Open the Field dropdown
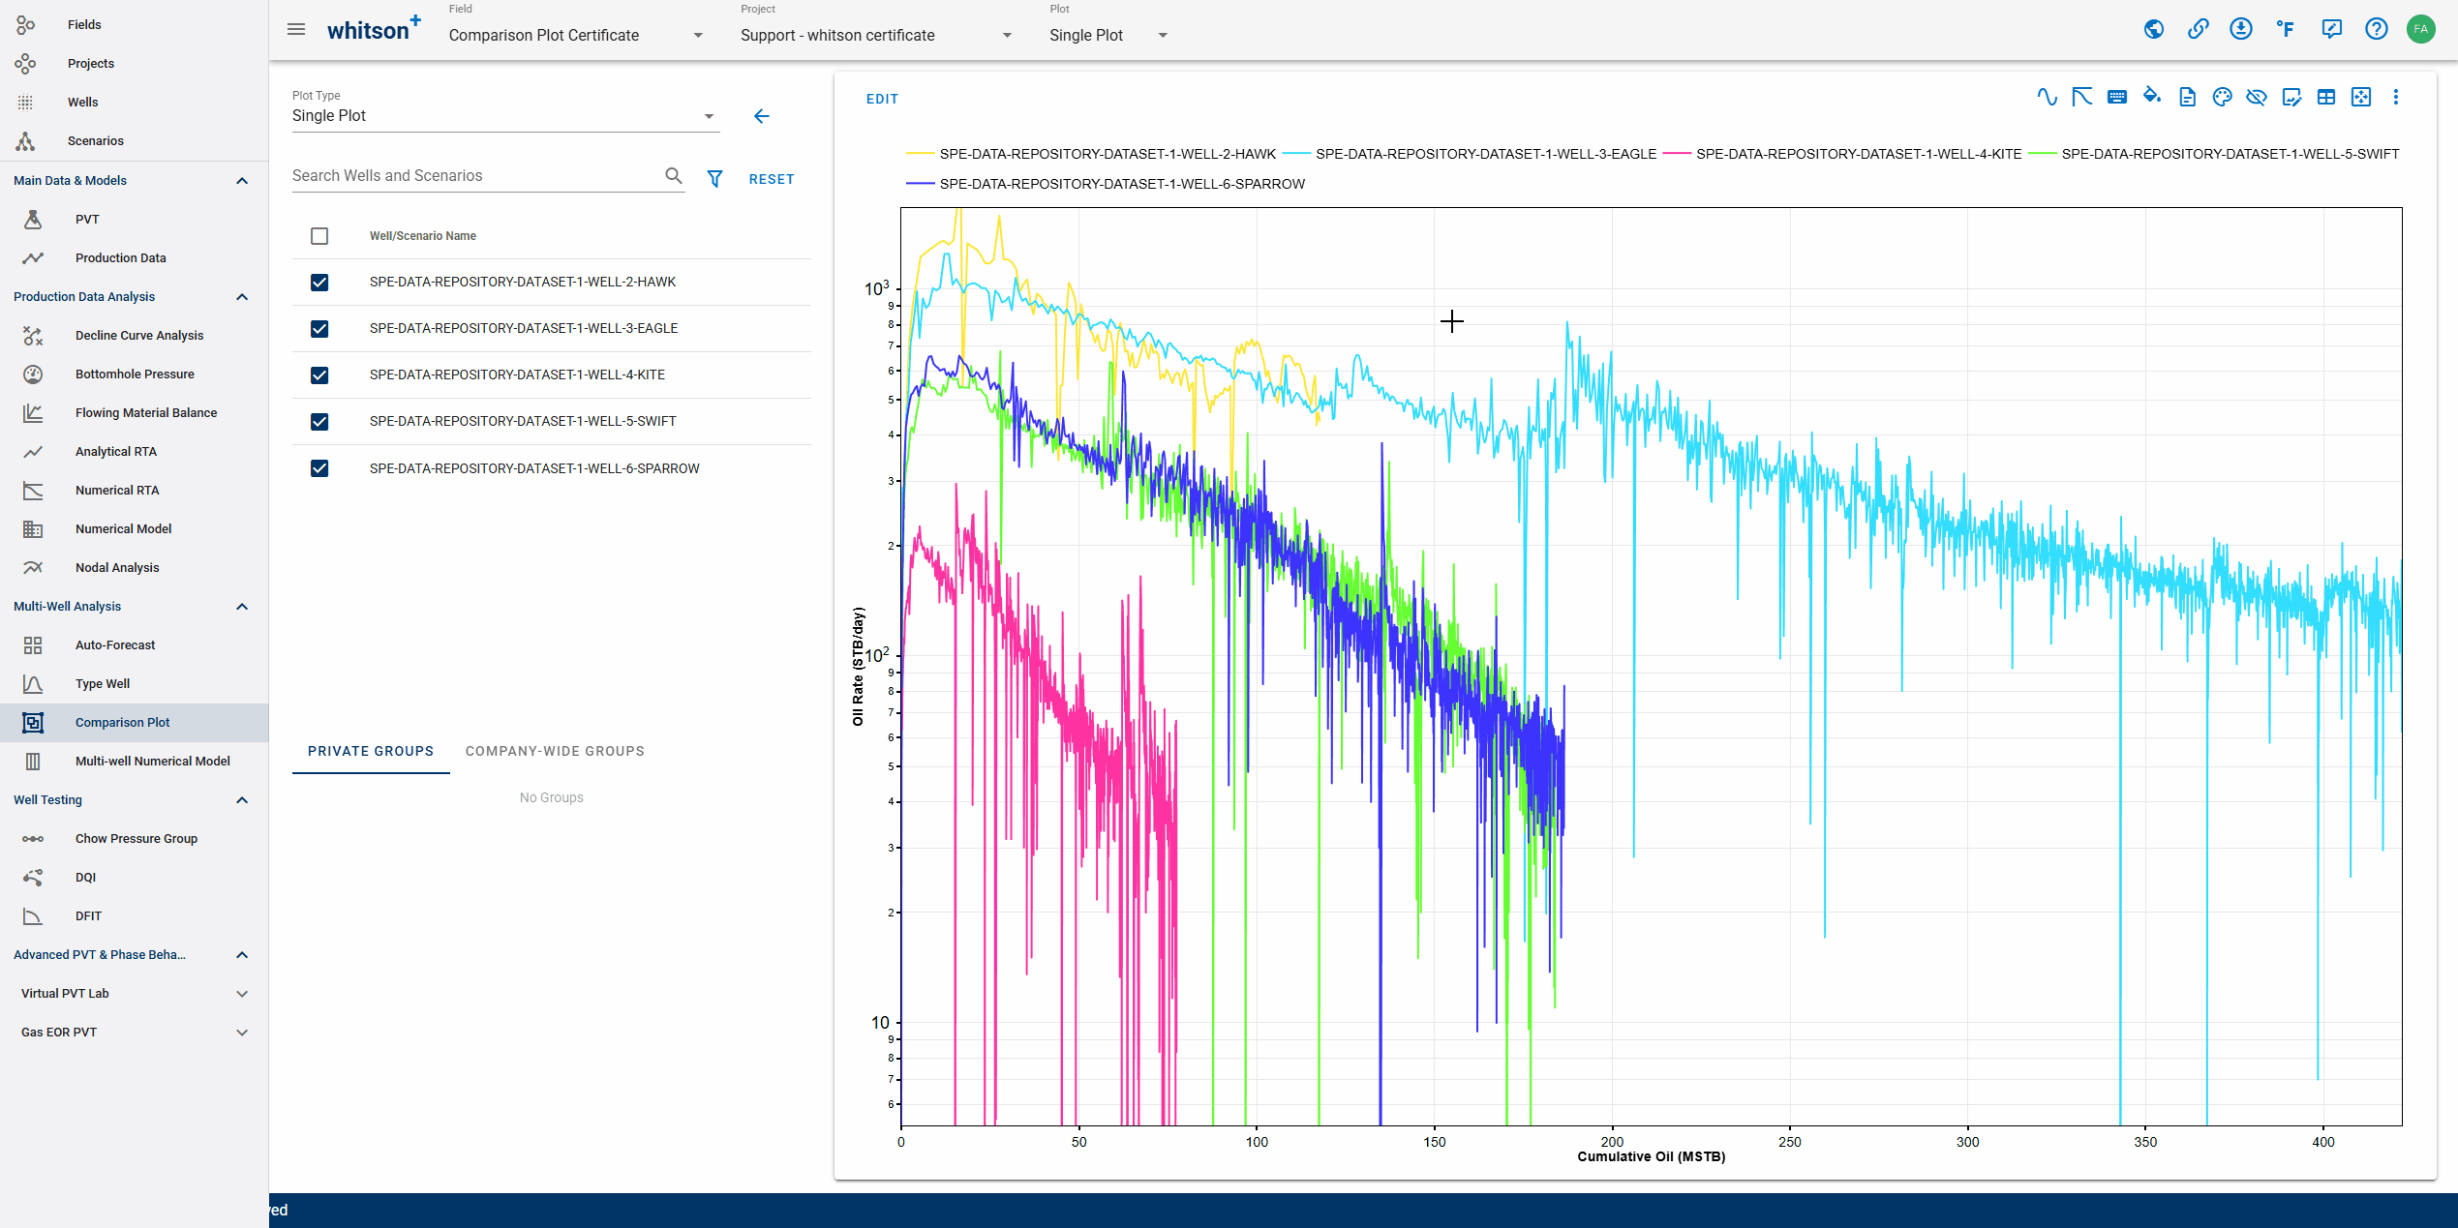The width and height of the screenshot is (2458, 1228). pyautogui.click(x=576, y=35)
